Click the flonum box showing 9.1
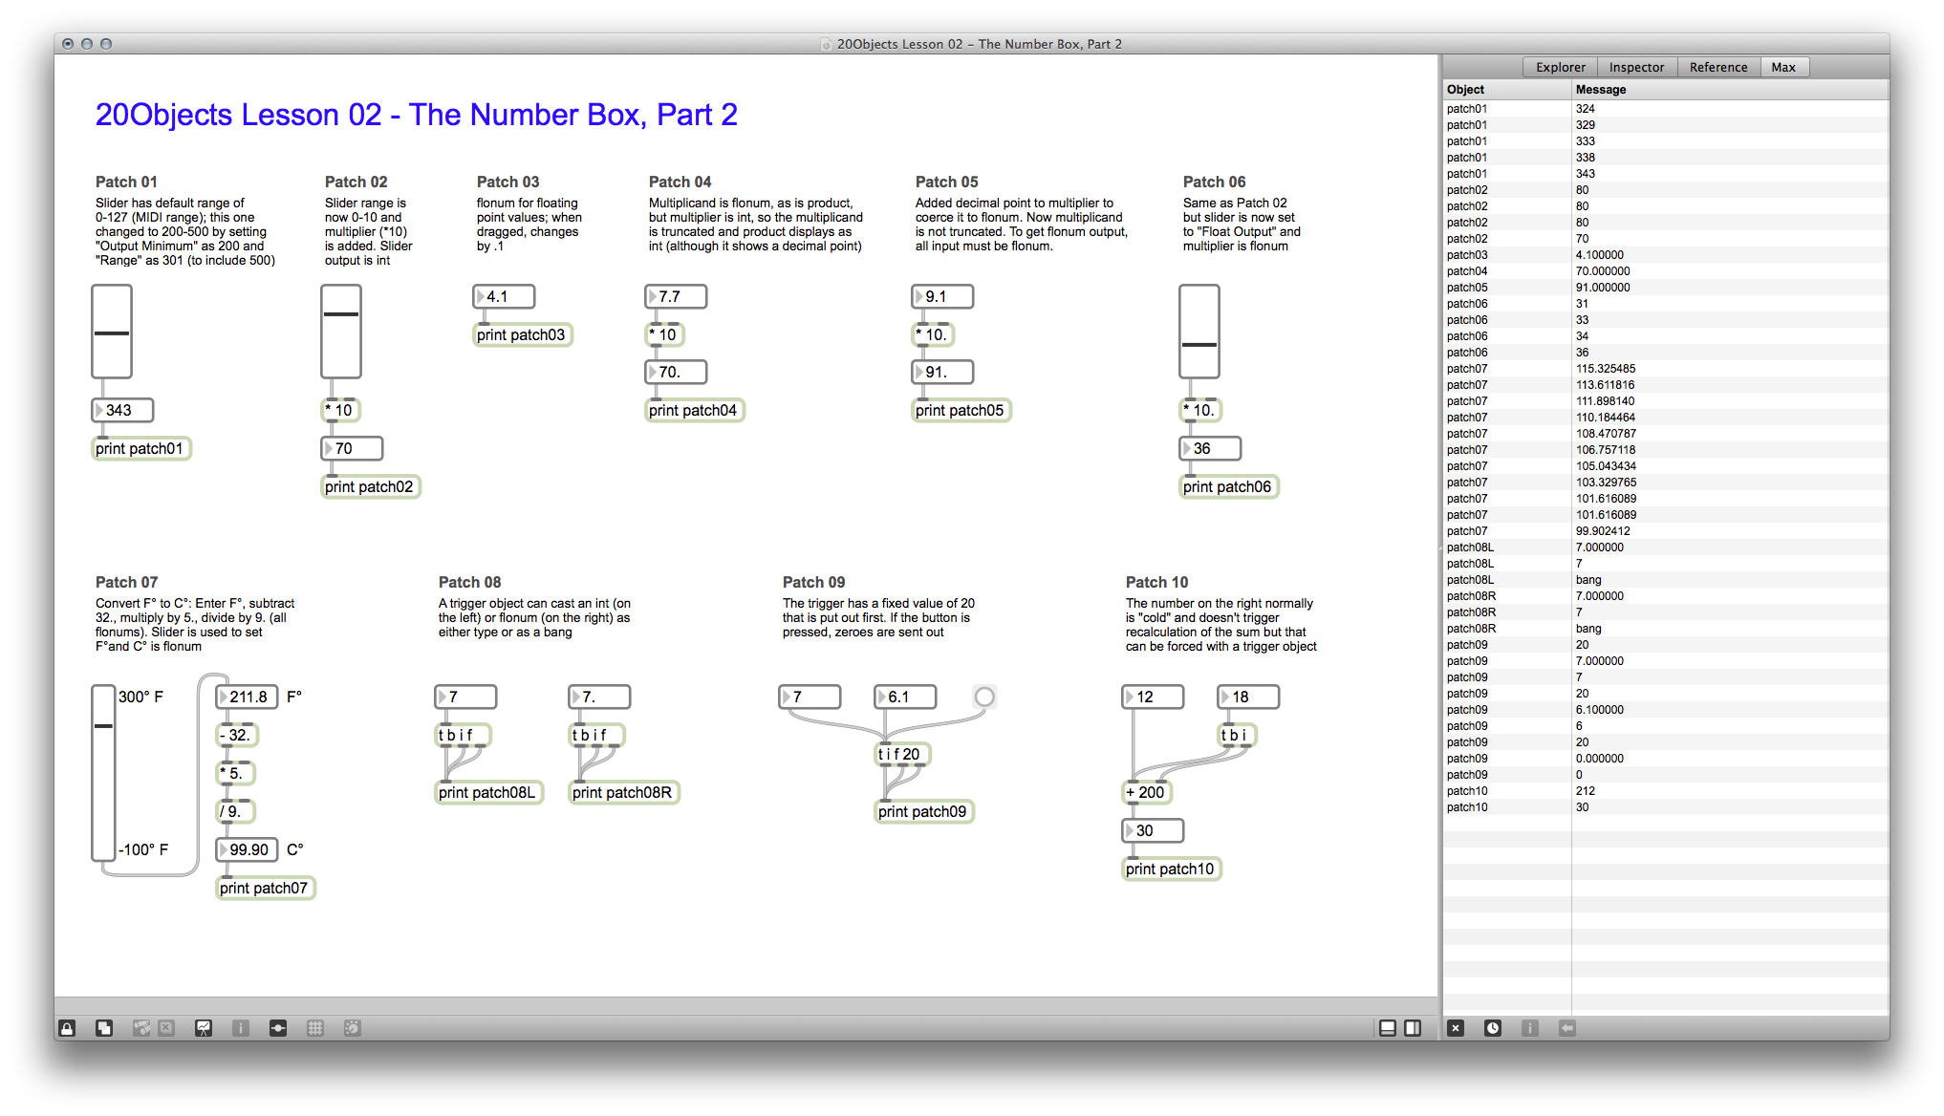This screenshot has width=1944, height=1116. coord(942,296)
